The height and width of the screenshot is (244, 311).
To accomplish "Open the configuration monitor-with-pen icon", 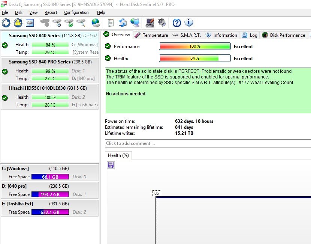I will [x=150, y=23].
